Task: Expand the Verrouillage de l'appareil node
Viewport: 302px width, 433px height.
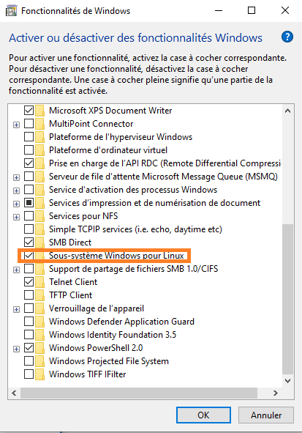Action: click(x=17, y=309)
